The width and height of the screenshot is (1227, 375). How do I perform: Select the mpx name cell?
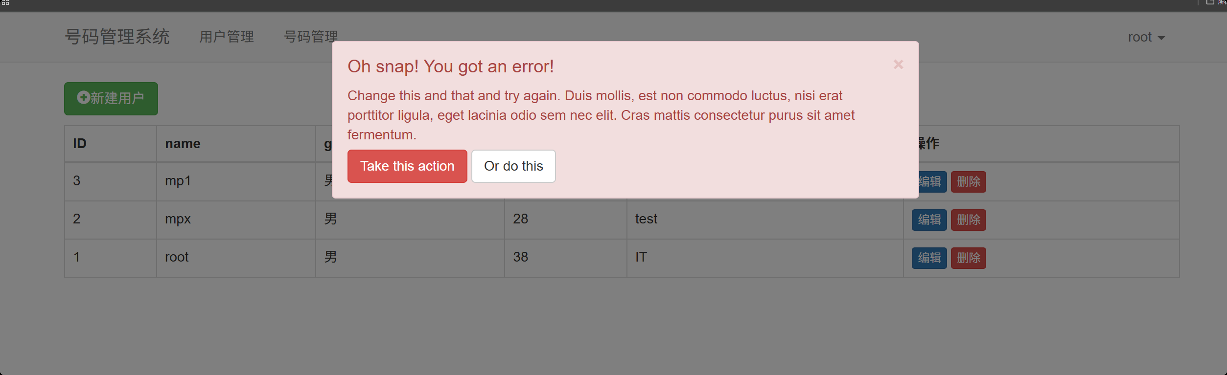click(x=178, y=219)
